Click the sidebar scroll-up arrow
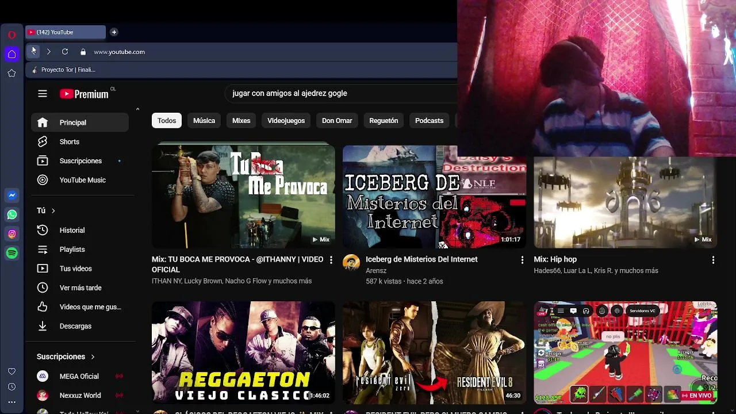The width and height of the screenshot is (736, 414). [x=137, y=109]
